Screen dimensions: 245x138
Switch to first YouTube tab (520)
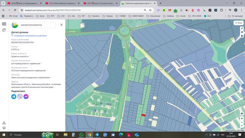[x=24, y=3]
